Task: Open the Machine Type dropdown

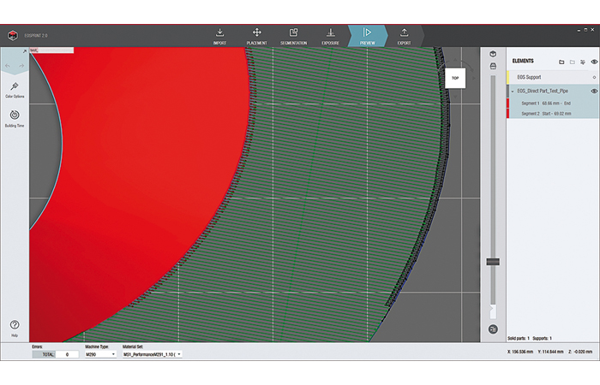Action: click(100, 354)
